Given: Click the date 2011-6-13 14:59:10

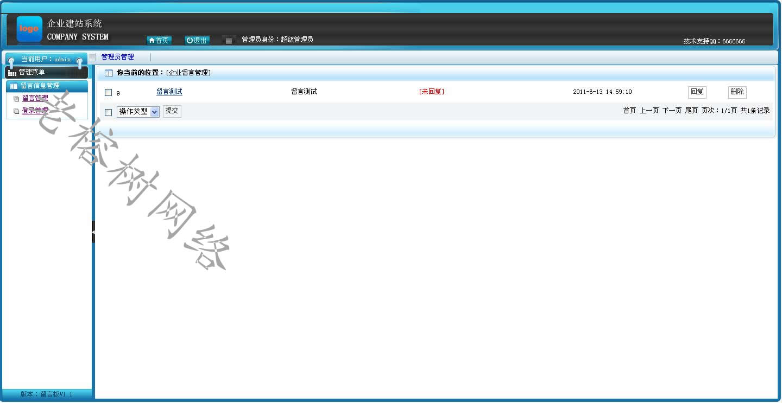Looking at the screenshot, I should click(602, 92).
